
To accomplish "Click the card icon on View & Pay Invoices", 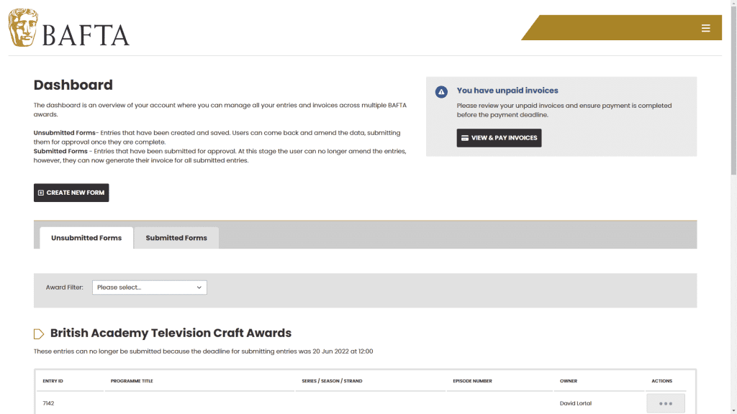I will [465, 138].
